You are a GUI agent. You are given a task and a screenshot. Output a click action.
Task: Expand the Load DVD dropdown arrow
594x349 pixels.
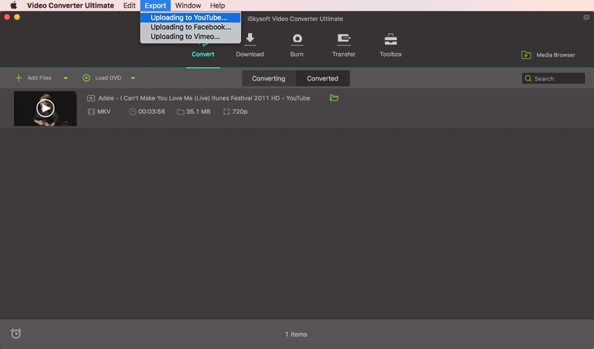tap(133, 79)
